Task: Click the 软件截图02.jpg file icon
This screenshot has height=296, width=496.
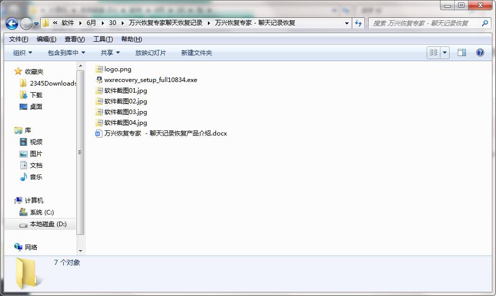Action: click(99, 101)
